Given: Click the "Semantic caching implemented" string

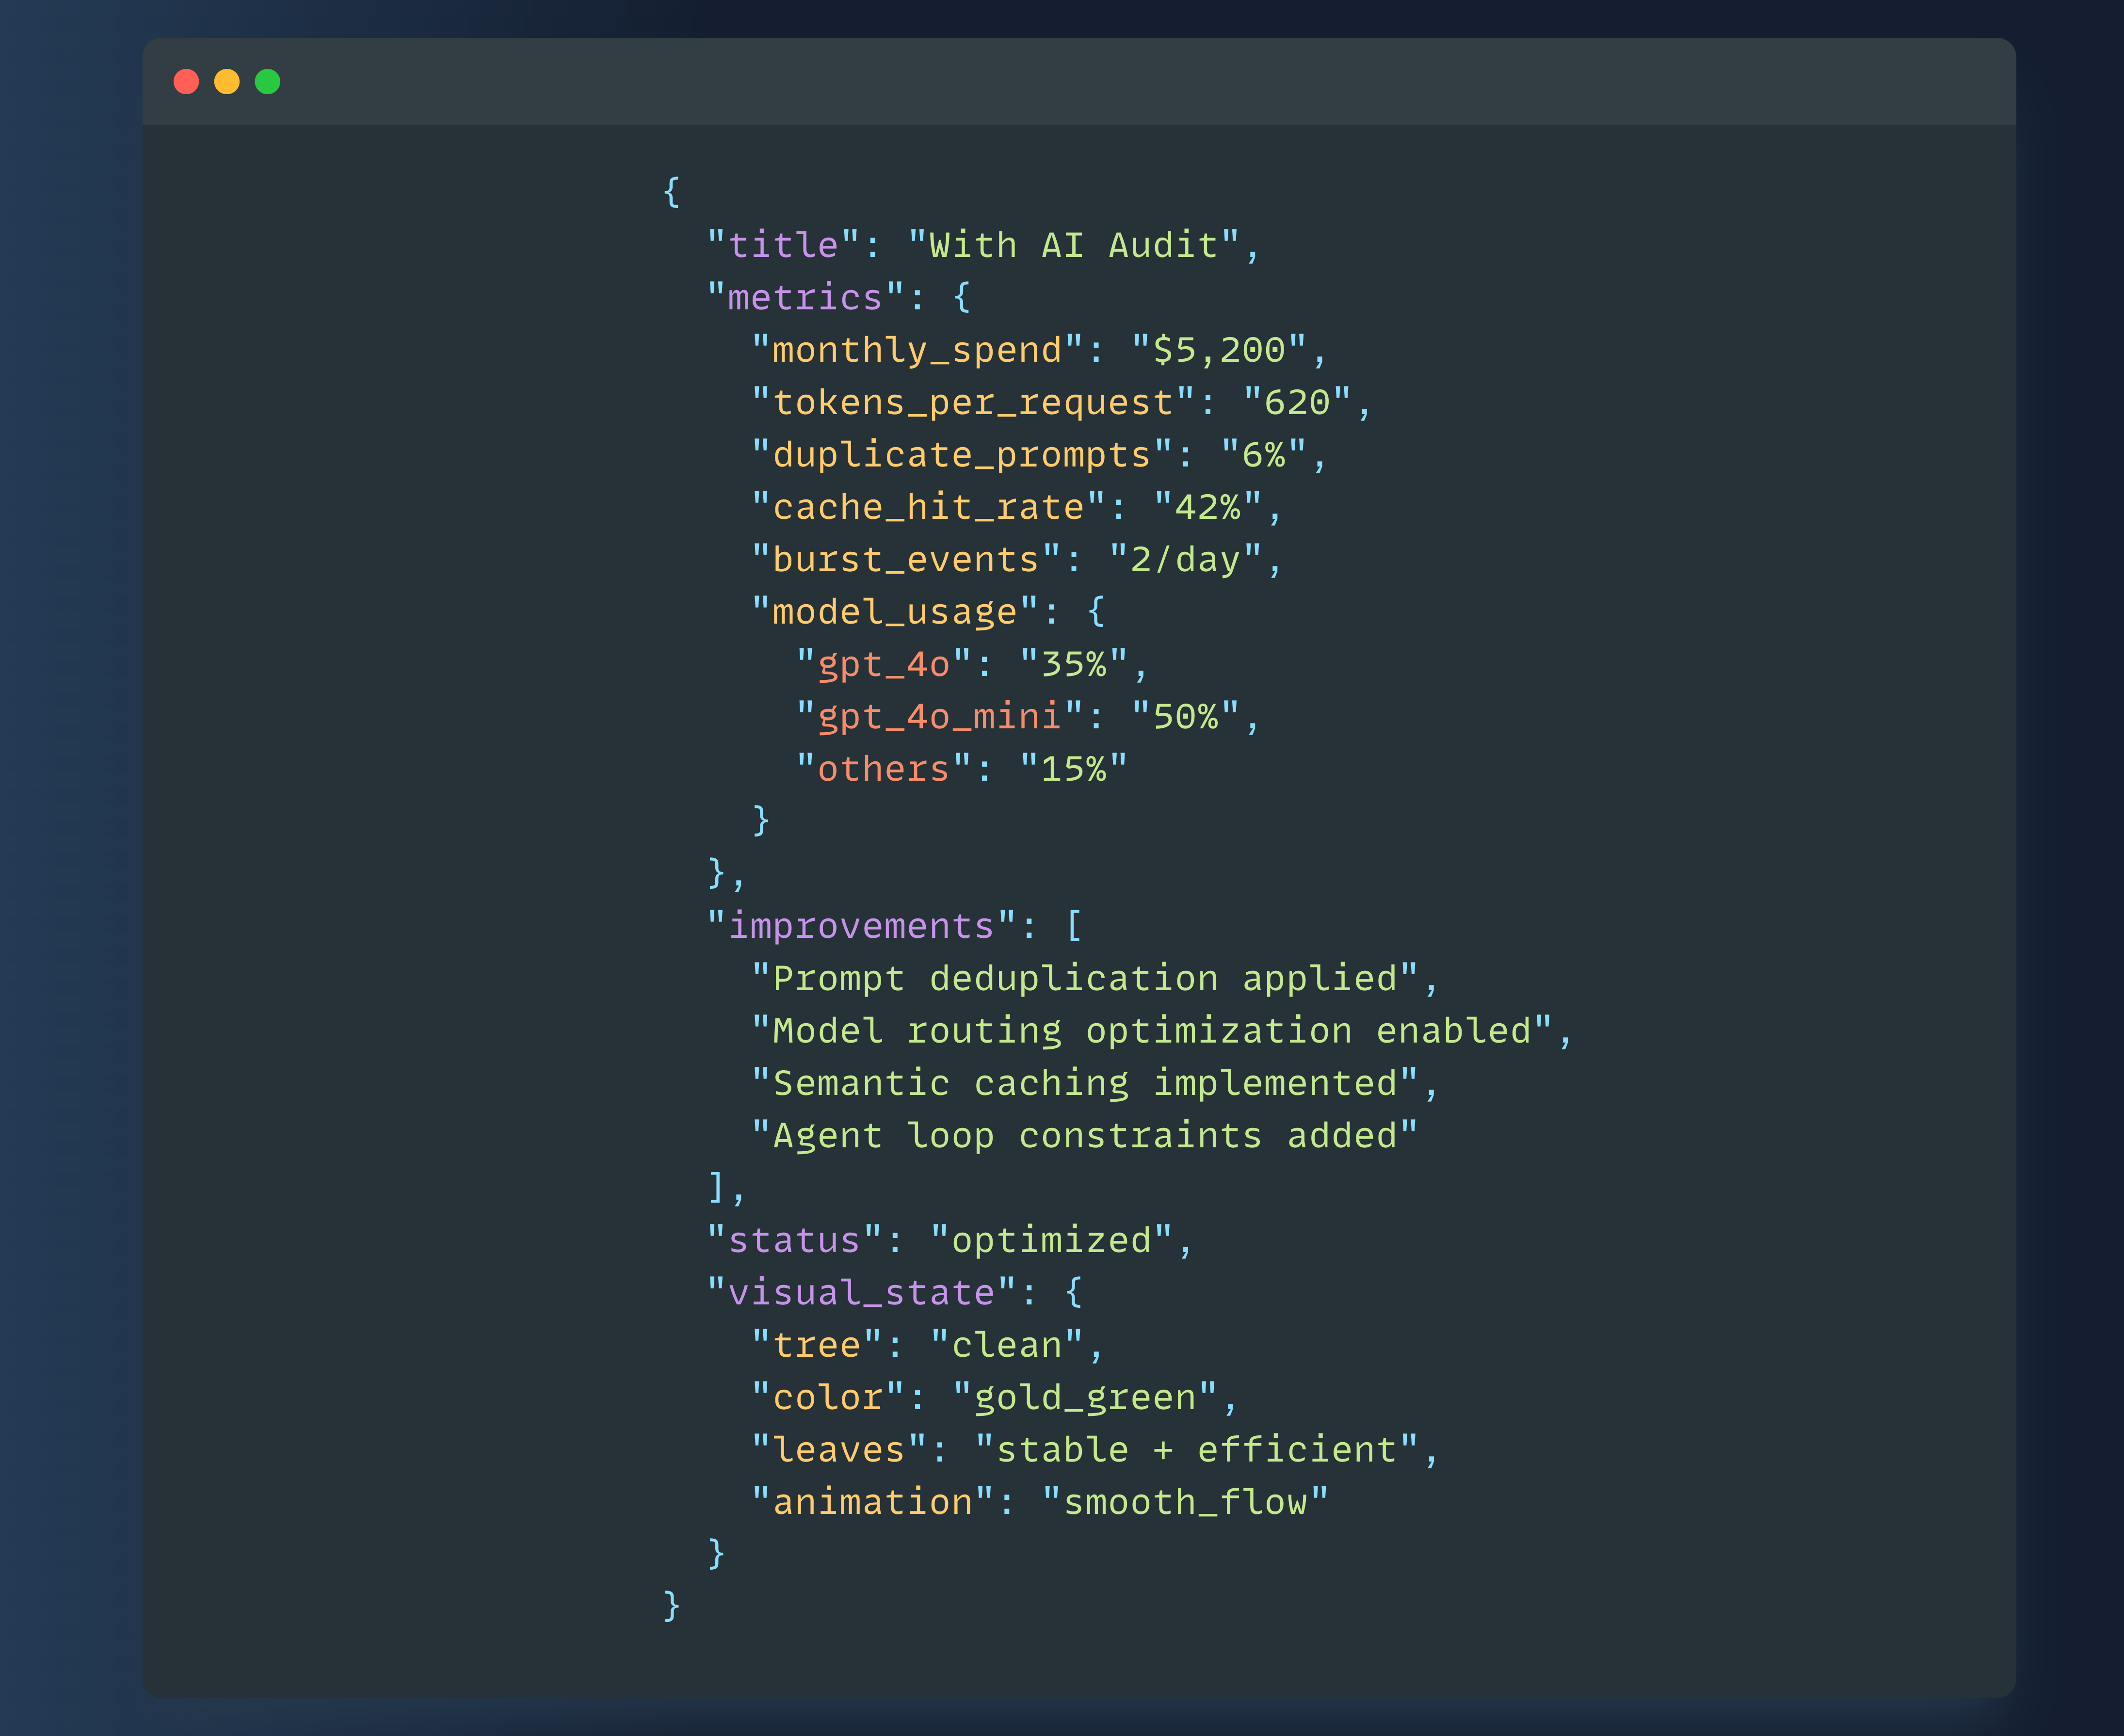Looking at the screenshot, I should 1085,1083.
